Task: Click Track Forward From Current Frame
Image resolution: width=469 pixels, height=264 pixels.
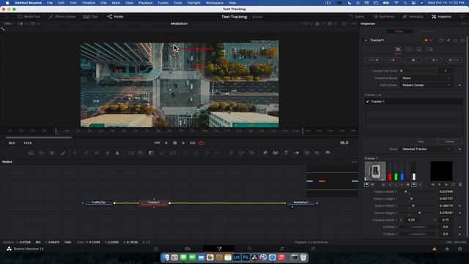Action: tap(433, 60)
